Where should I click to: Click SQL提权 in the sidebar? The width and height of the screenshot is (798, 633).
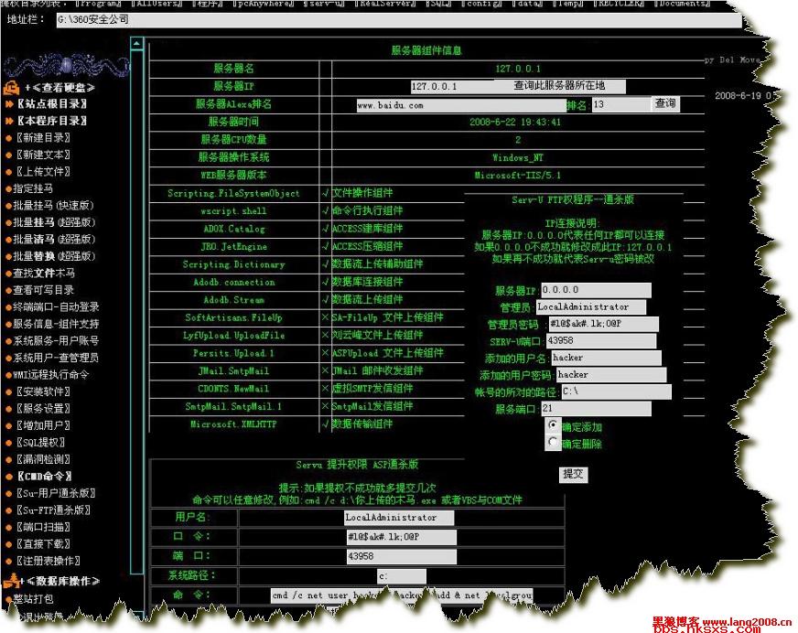point(40,442)
